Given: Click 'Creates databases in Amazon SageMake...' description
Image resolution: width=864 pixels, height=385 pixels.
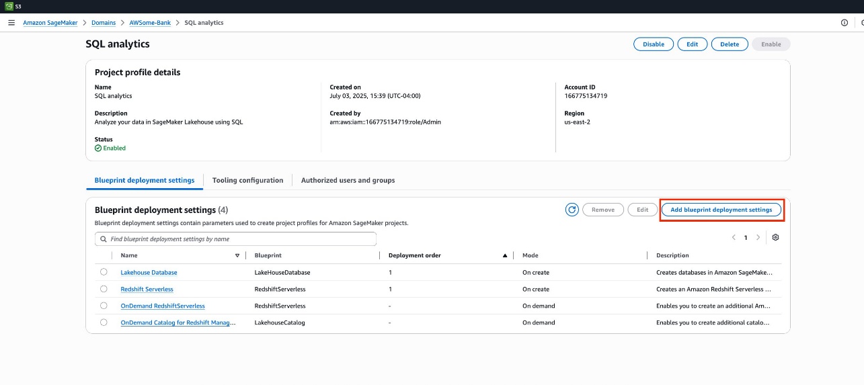Looking at the screenshot, I should point(714,272).
